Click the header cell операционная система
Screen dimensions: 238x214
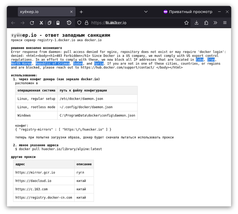pos(36,90)
